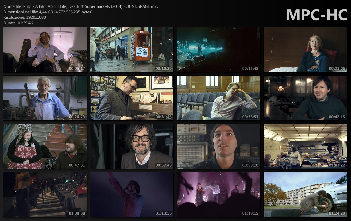351x221 pixels.
Task: Select the thumbnail at 00:15:48
Action: coord(218,50)
